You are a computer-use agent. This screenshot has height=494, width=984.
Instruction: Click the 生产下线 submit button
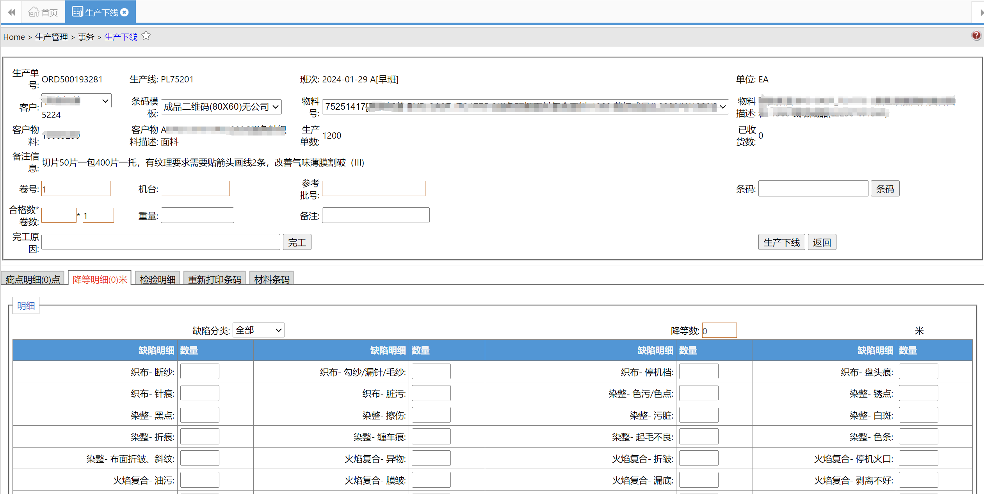[781, 242]
